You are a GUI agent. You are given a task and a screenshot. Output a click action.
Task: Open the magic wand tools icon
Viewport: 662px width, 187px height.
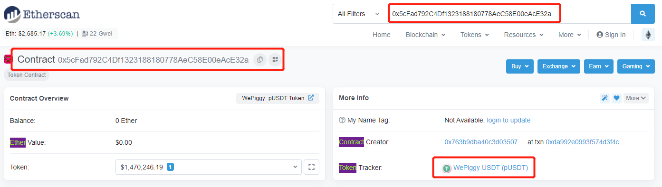click(604, 98)
